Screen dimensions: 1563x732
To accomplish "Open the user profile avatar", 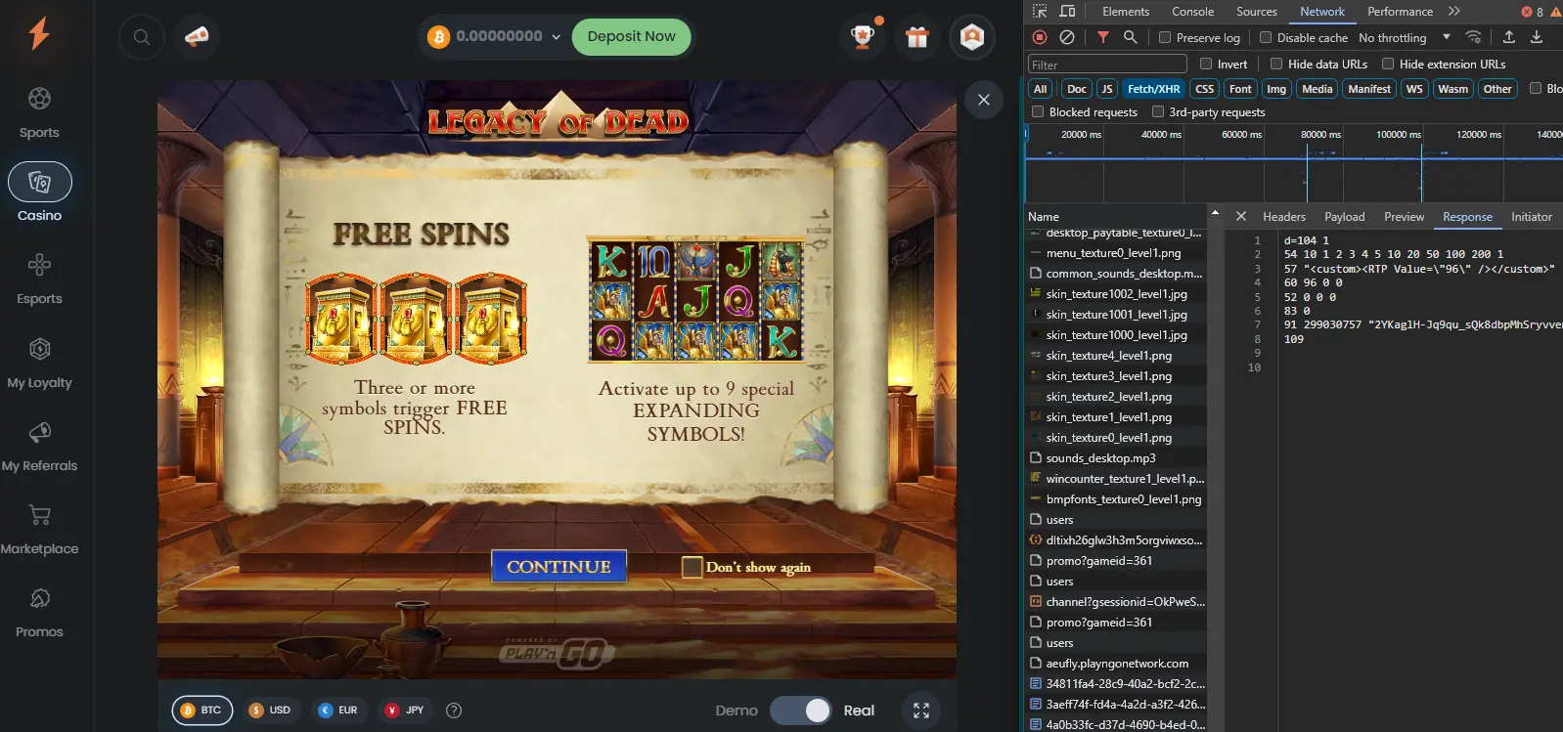I will coord(971,37).
